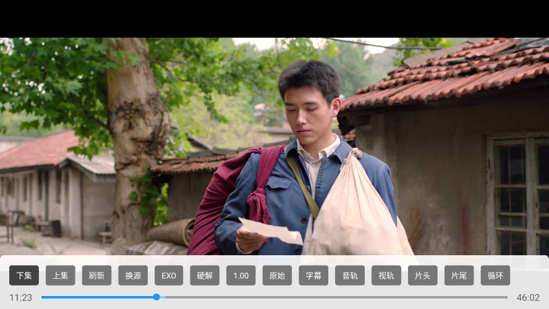
Task: Change playback speed showing 1.00
Action: click(241, 276)
